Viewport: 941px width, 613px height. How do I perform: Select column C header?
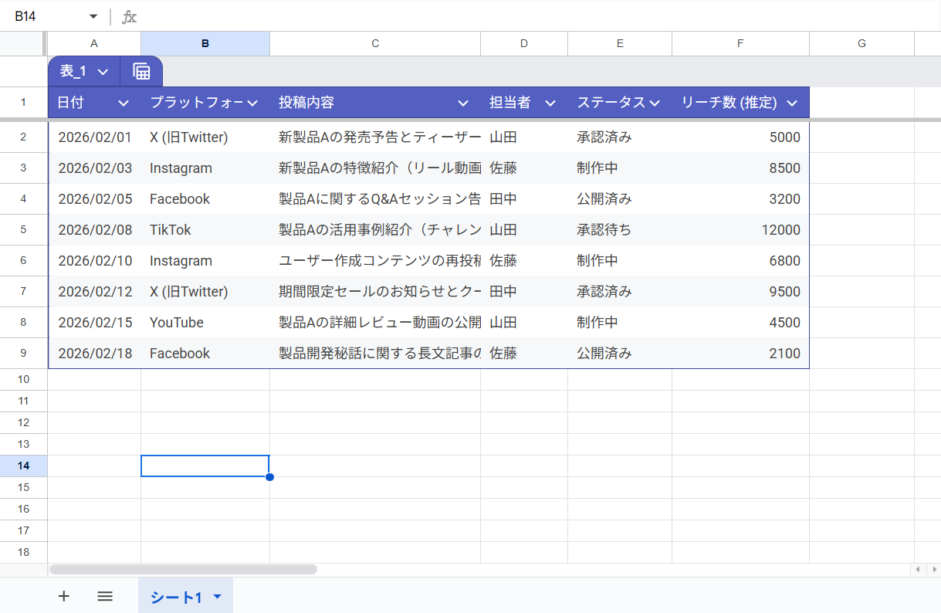click(375, 44)
